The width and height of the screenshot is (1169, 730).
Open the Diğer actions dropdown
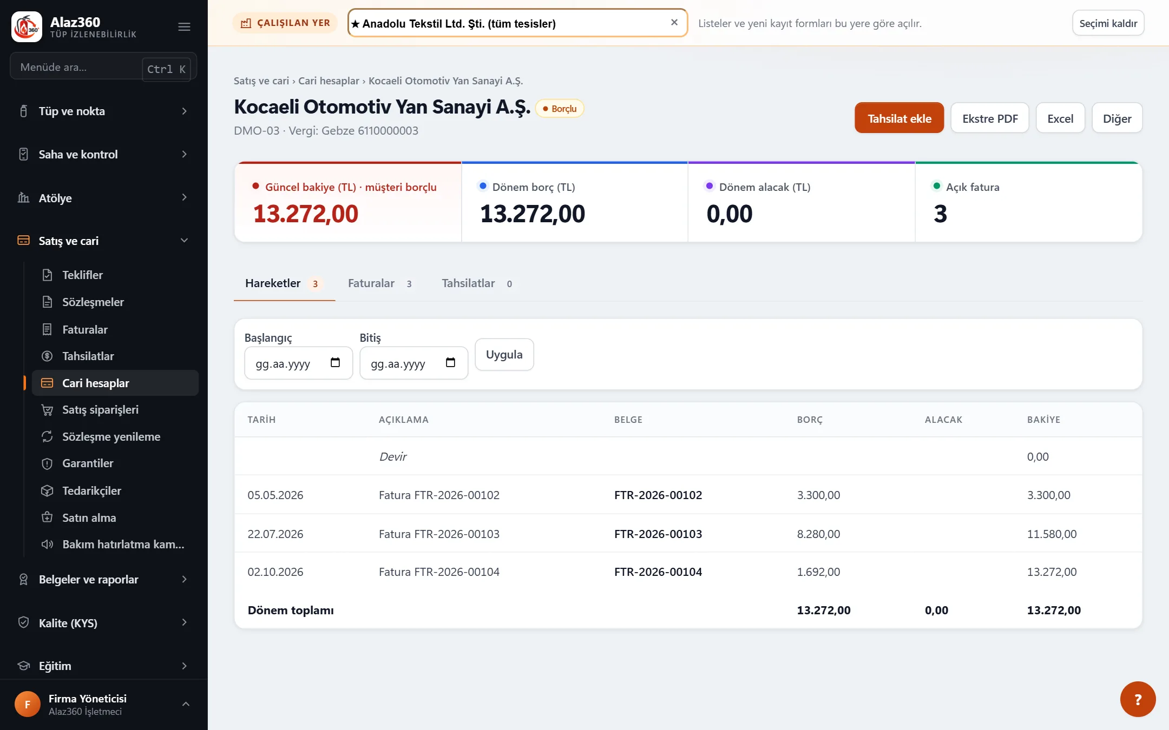click(x=1117, y=118)
